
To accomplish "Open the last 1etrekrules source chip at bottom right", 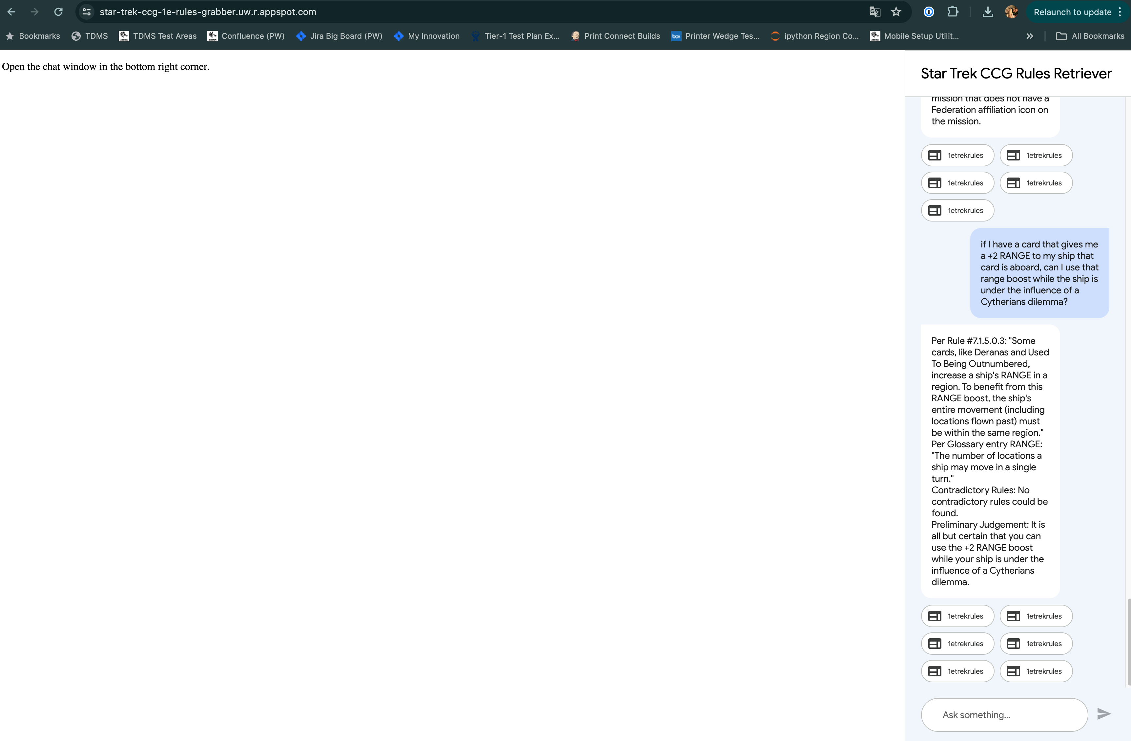I will point(1036,671).
